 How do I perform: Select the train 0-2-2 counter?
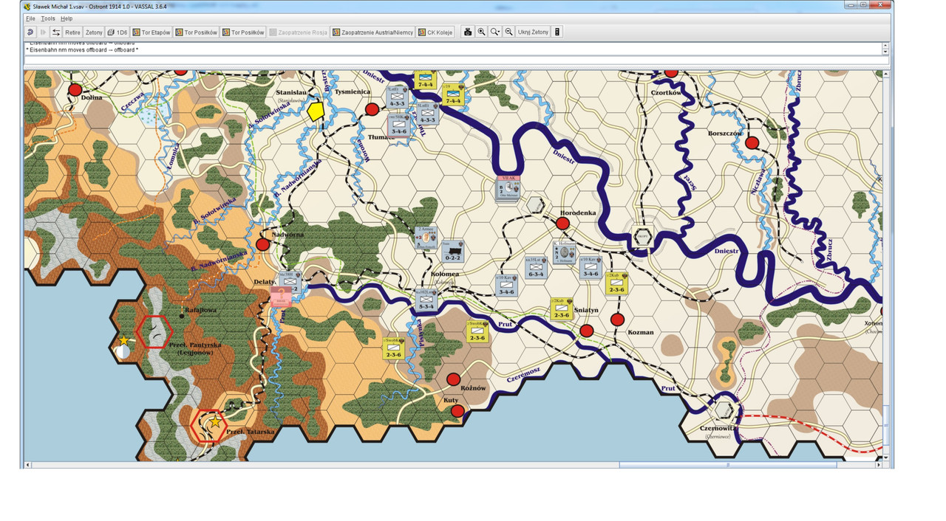pos(452,250)
